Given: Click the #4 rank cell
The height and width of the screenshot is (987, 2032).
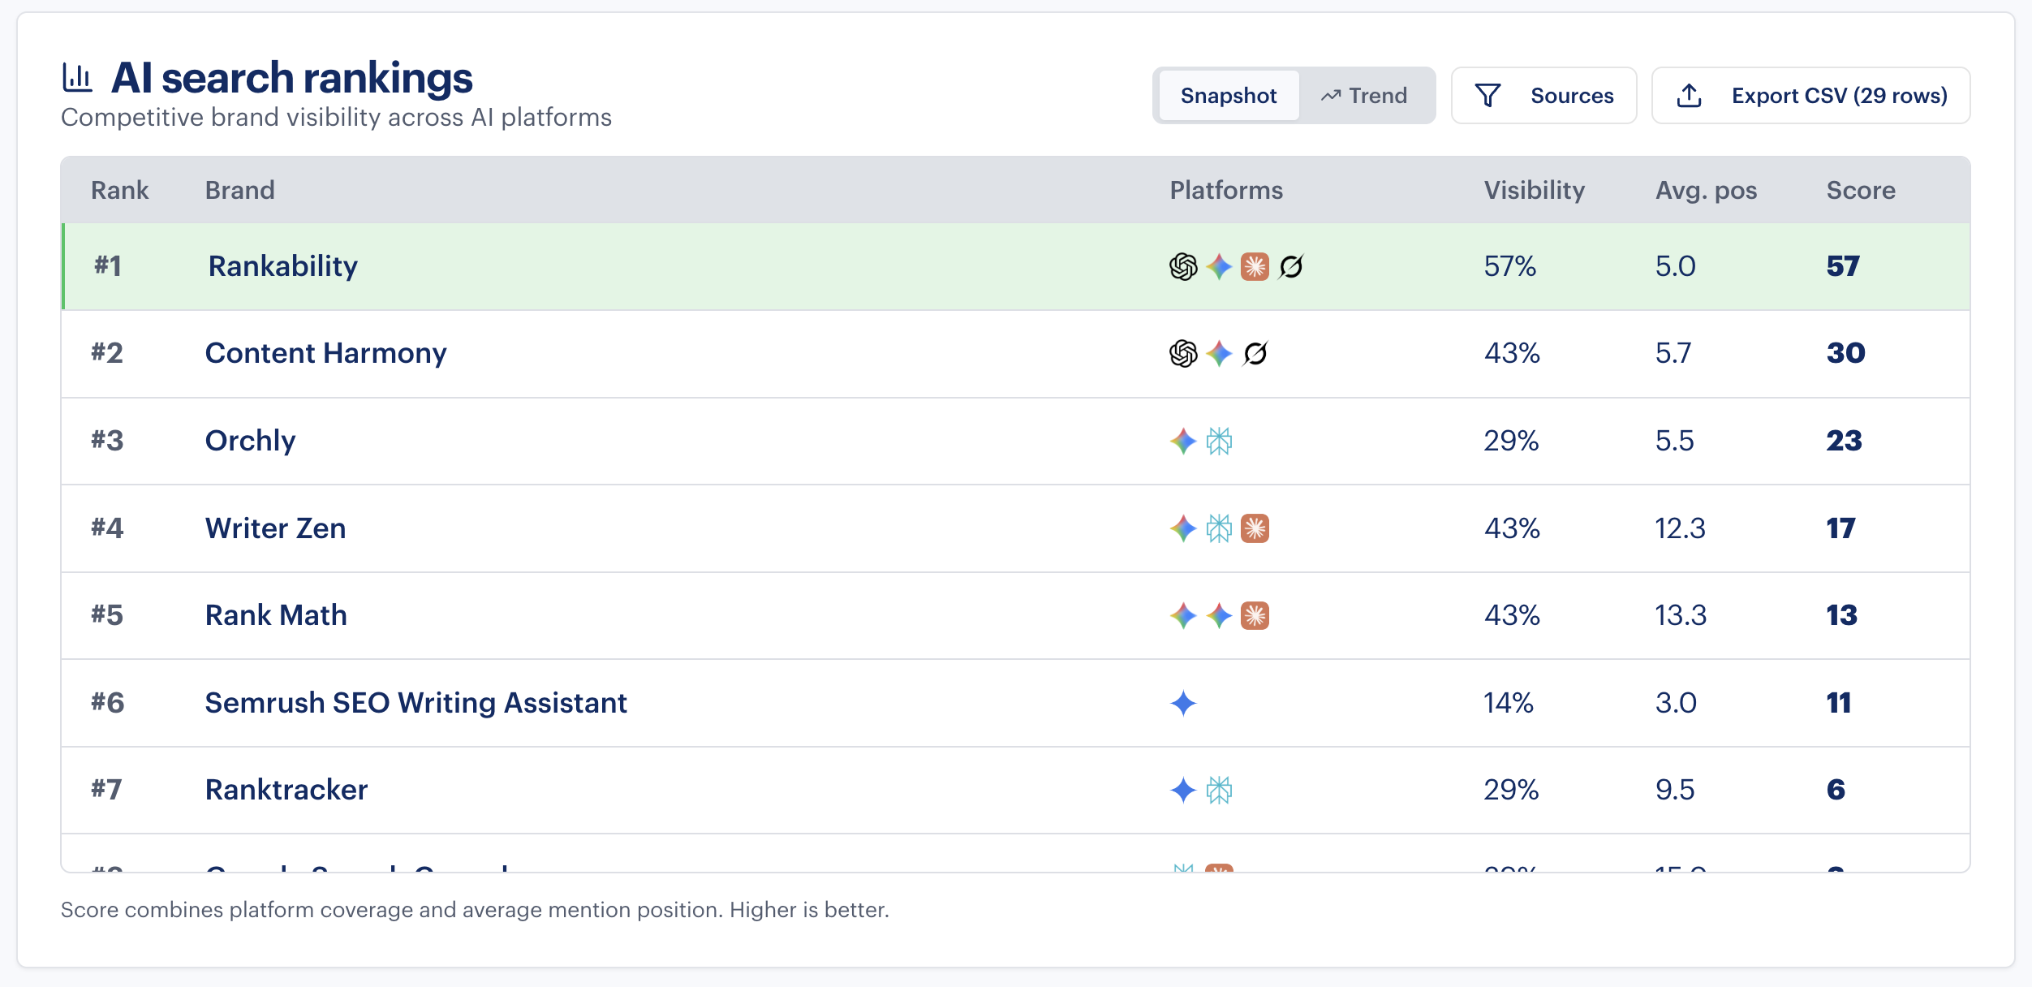Looking at the screenshot, I should (107, 528).
